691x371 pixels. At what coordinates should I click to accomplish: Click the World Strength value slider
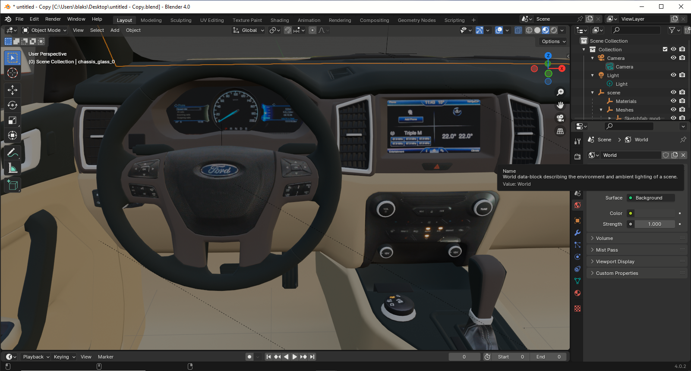[x=654, y=224]
